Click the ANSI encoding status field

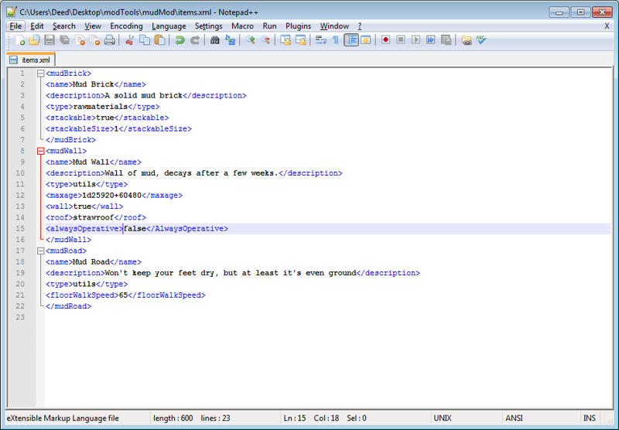click(x=514, y=418)
